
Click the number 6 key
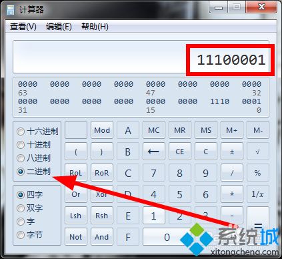pyautogui.click(x=206, y=194)
